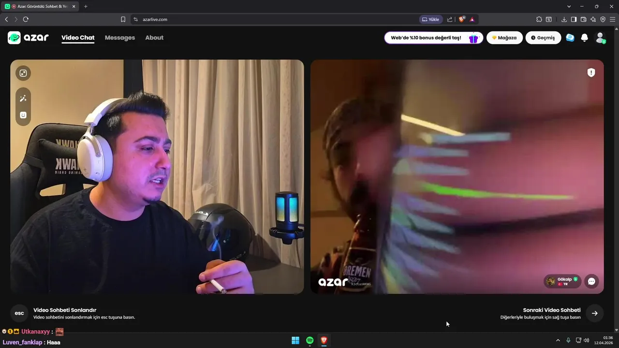The height and width of the screenshot is (348, 619).
Task: Select the Azar browser tab
Action: click(x=40, y=6)
